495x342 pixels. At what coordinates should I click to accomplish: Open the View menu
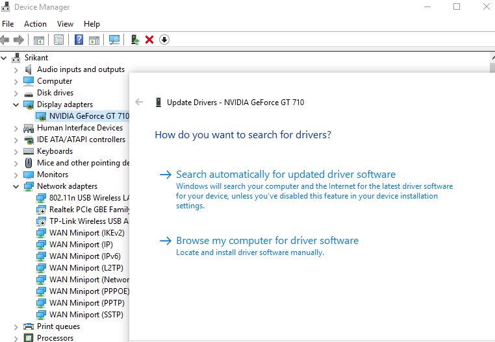coord(65,24)
